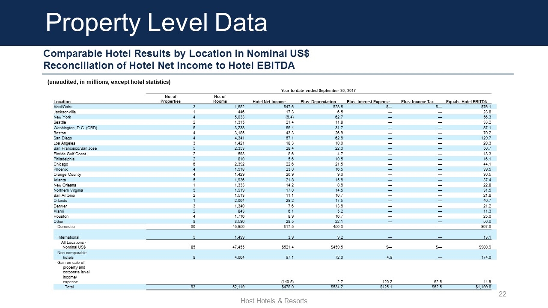Image resolution: width=548 pixels, height=308 pixels.
Task: Select the 'Orange County' location name
Action: coord(67,175)
